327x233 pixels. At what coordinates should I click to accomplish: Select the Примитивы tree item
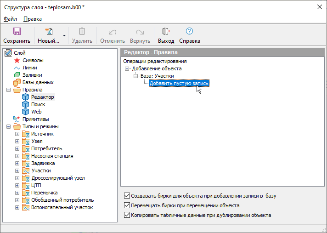[35, 119]
